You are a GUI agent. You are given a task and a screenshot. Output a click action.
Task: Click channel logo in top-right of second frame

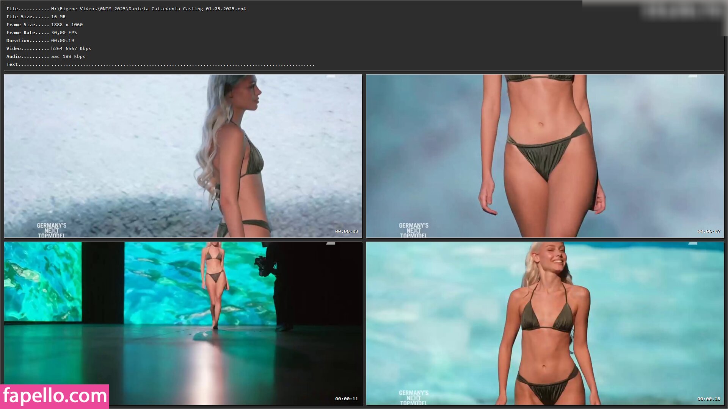coord(693,76)
